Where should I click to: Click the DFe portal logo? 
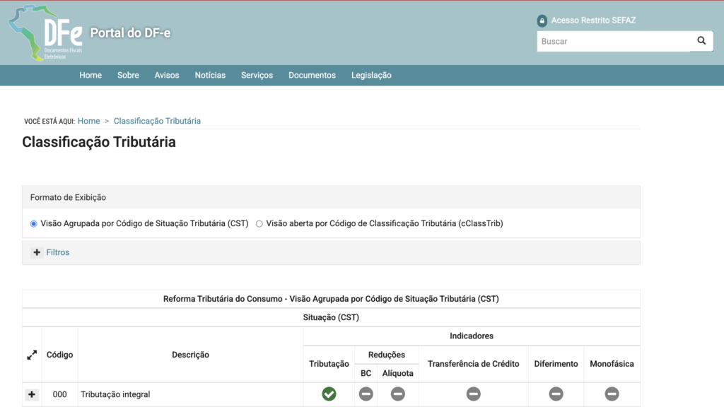click(44, 33)
